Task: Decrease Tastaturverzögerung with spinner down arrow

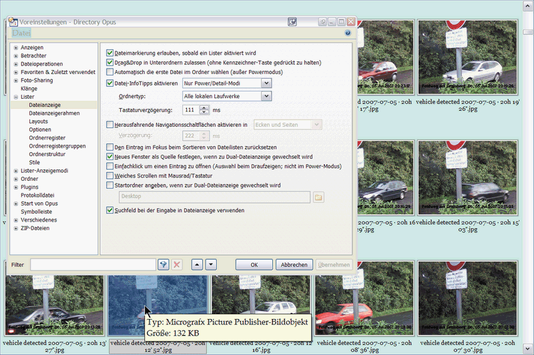Action: (x=204, y=112)
